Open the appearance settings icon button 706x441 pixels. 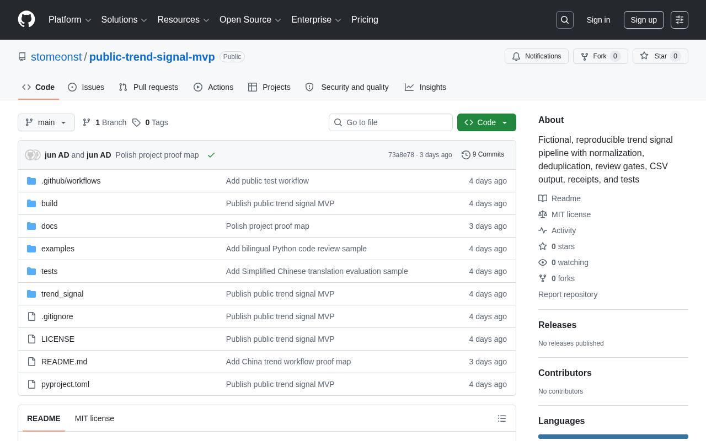point(680,20)
